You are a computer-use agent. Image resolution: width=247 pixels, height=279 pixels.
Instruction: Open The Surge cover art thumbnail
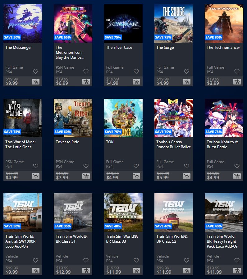click(x=173, y=24)
